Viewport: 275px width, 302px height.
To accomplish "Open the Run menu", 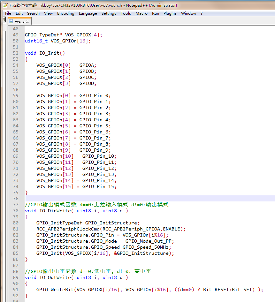I will (x=155, y=13).
